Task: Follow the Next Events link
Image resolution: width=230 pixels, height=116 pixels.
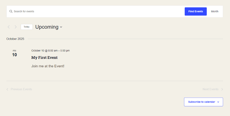Action: [210, 89]
